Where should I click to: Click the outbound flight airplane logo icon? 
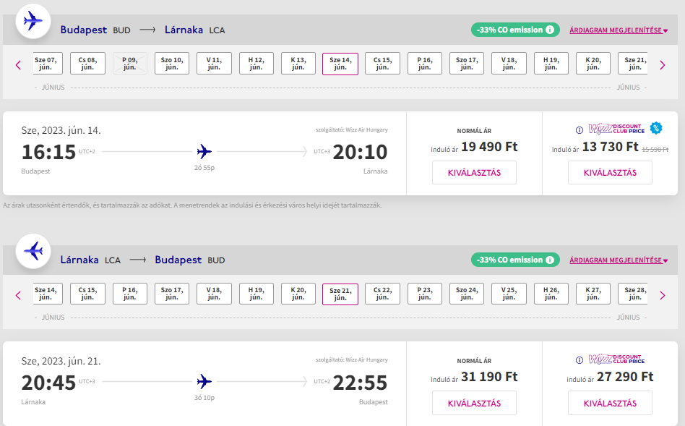[x=33, y=21]
